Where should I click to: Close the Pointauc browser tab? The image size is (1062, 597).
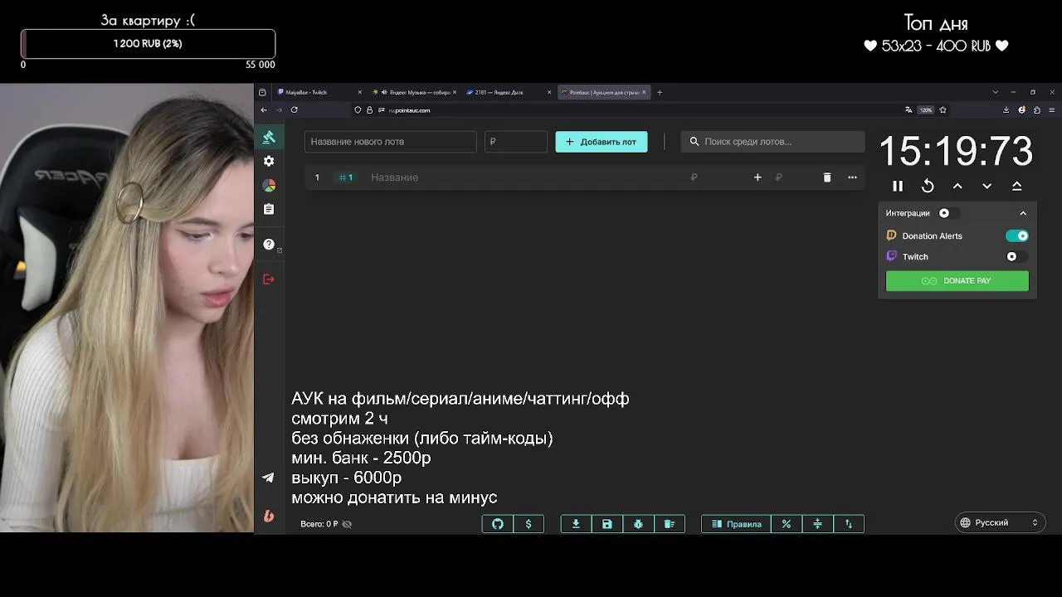click(644, 92)
